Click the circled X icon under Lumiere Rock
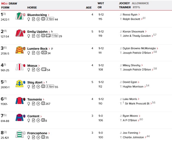Viewport: 172px width, 143px height. click(38, 53)
